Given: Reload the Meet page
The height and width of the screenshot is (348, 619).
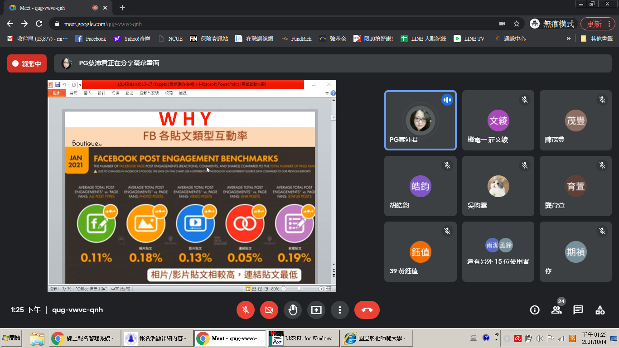Looking at the screenshot, I should coord(39,24).
